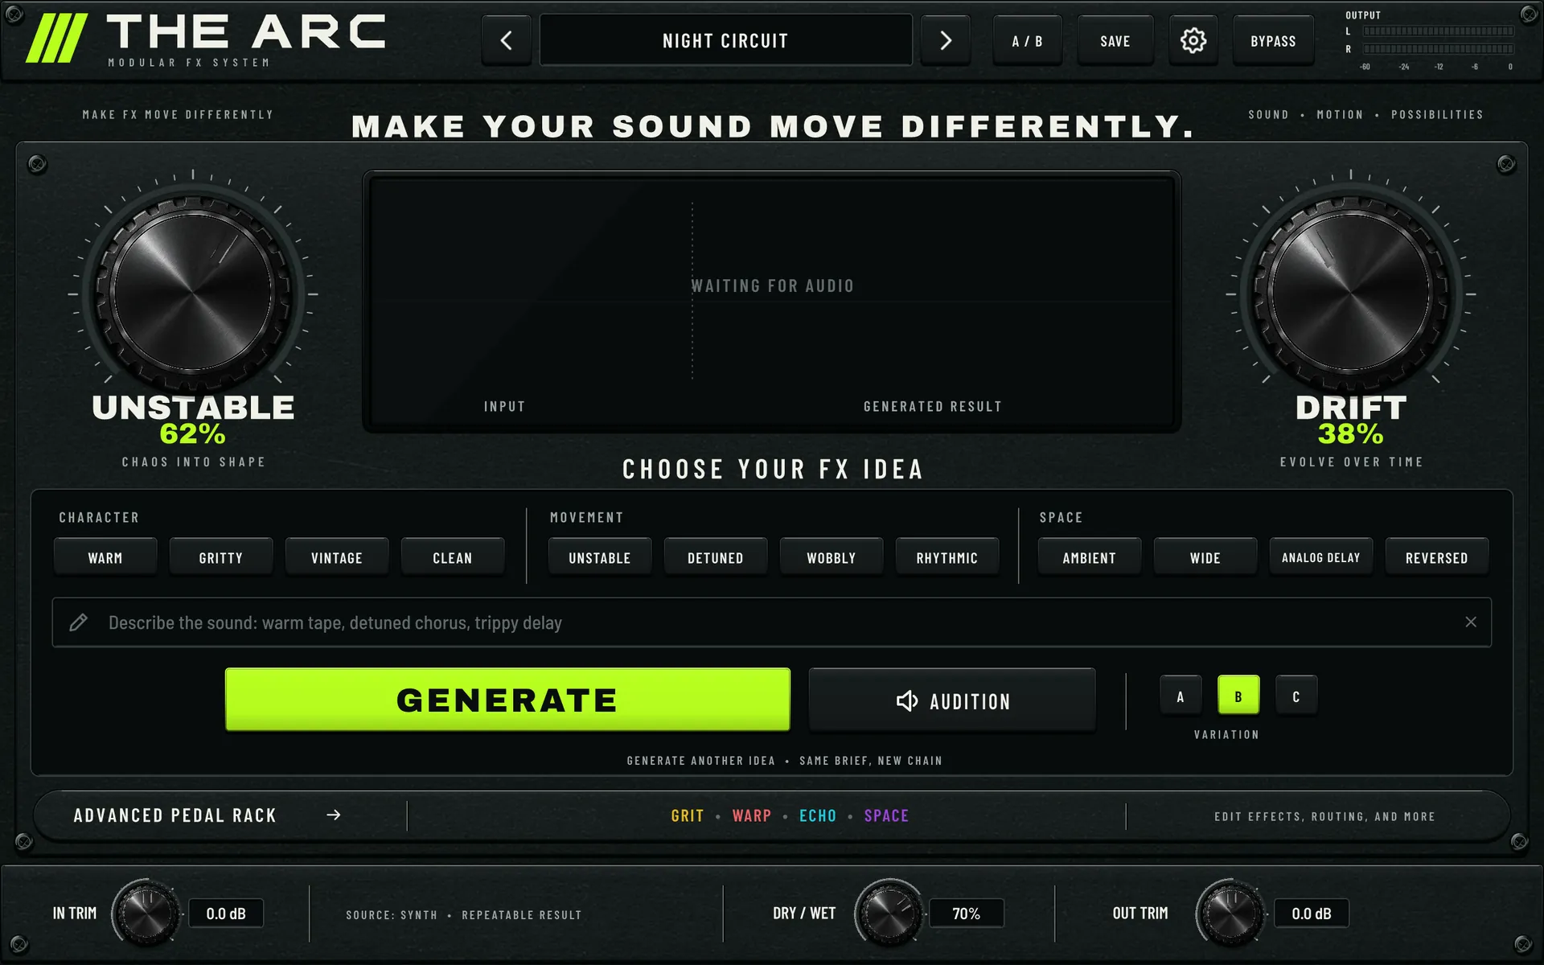Click The Arc green slash logo

56,38
